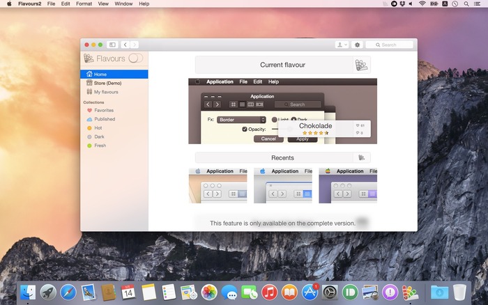Open Preview from the dock
The height and width of the screenshot is (305, 488).
point(369,292)
